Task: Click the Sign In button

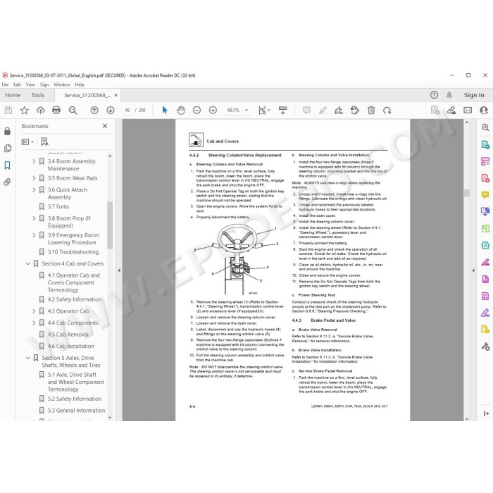Action: tap(474, 95)
